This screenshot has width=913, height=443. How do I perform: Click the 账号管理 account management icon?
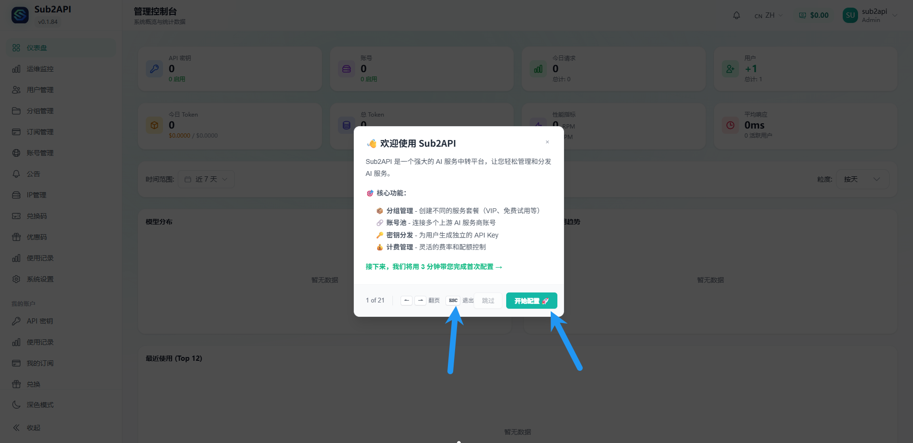pyautogui.click(x=17, y=152)
